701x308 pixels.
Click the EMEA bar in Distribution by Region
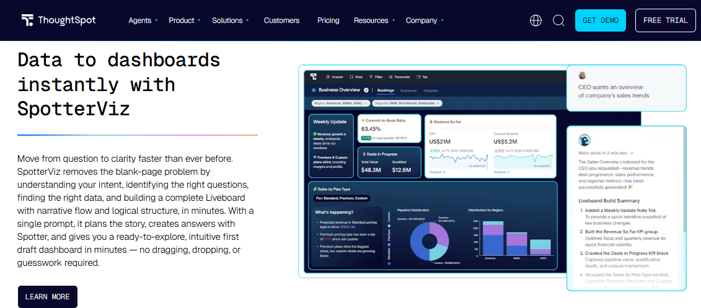(516, 244)
